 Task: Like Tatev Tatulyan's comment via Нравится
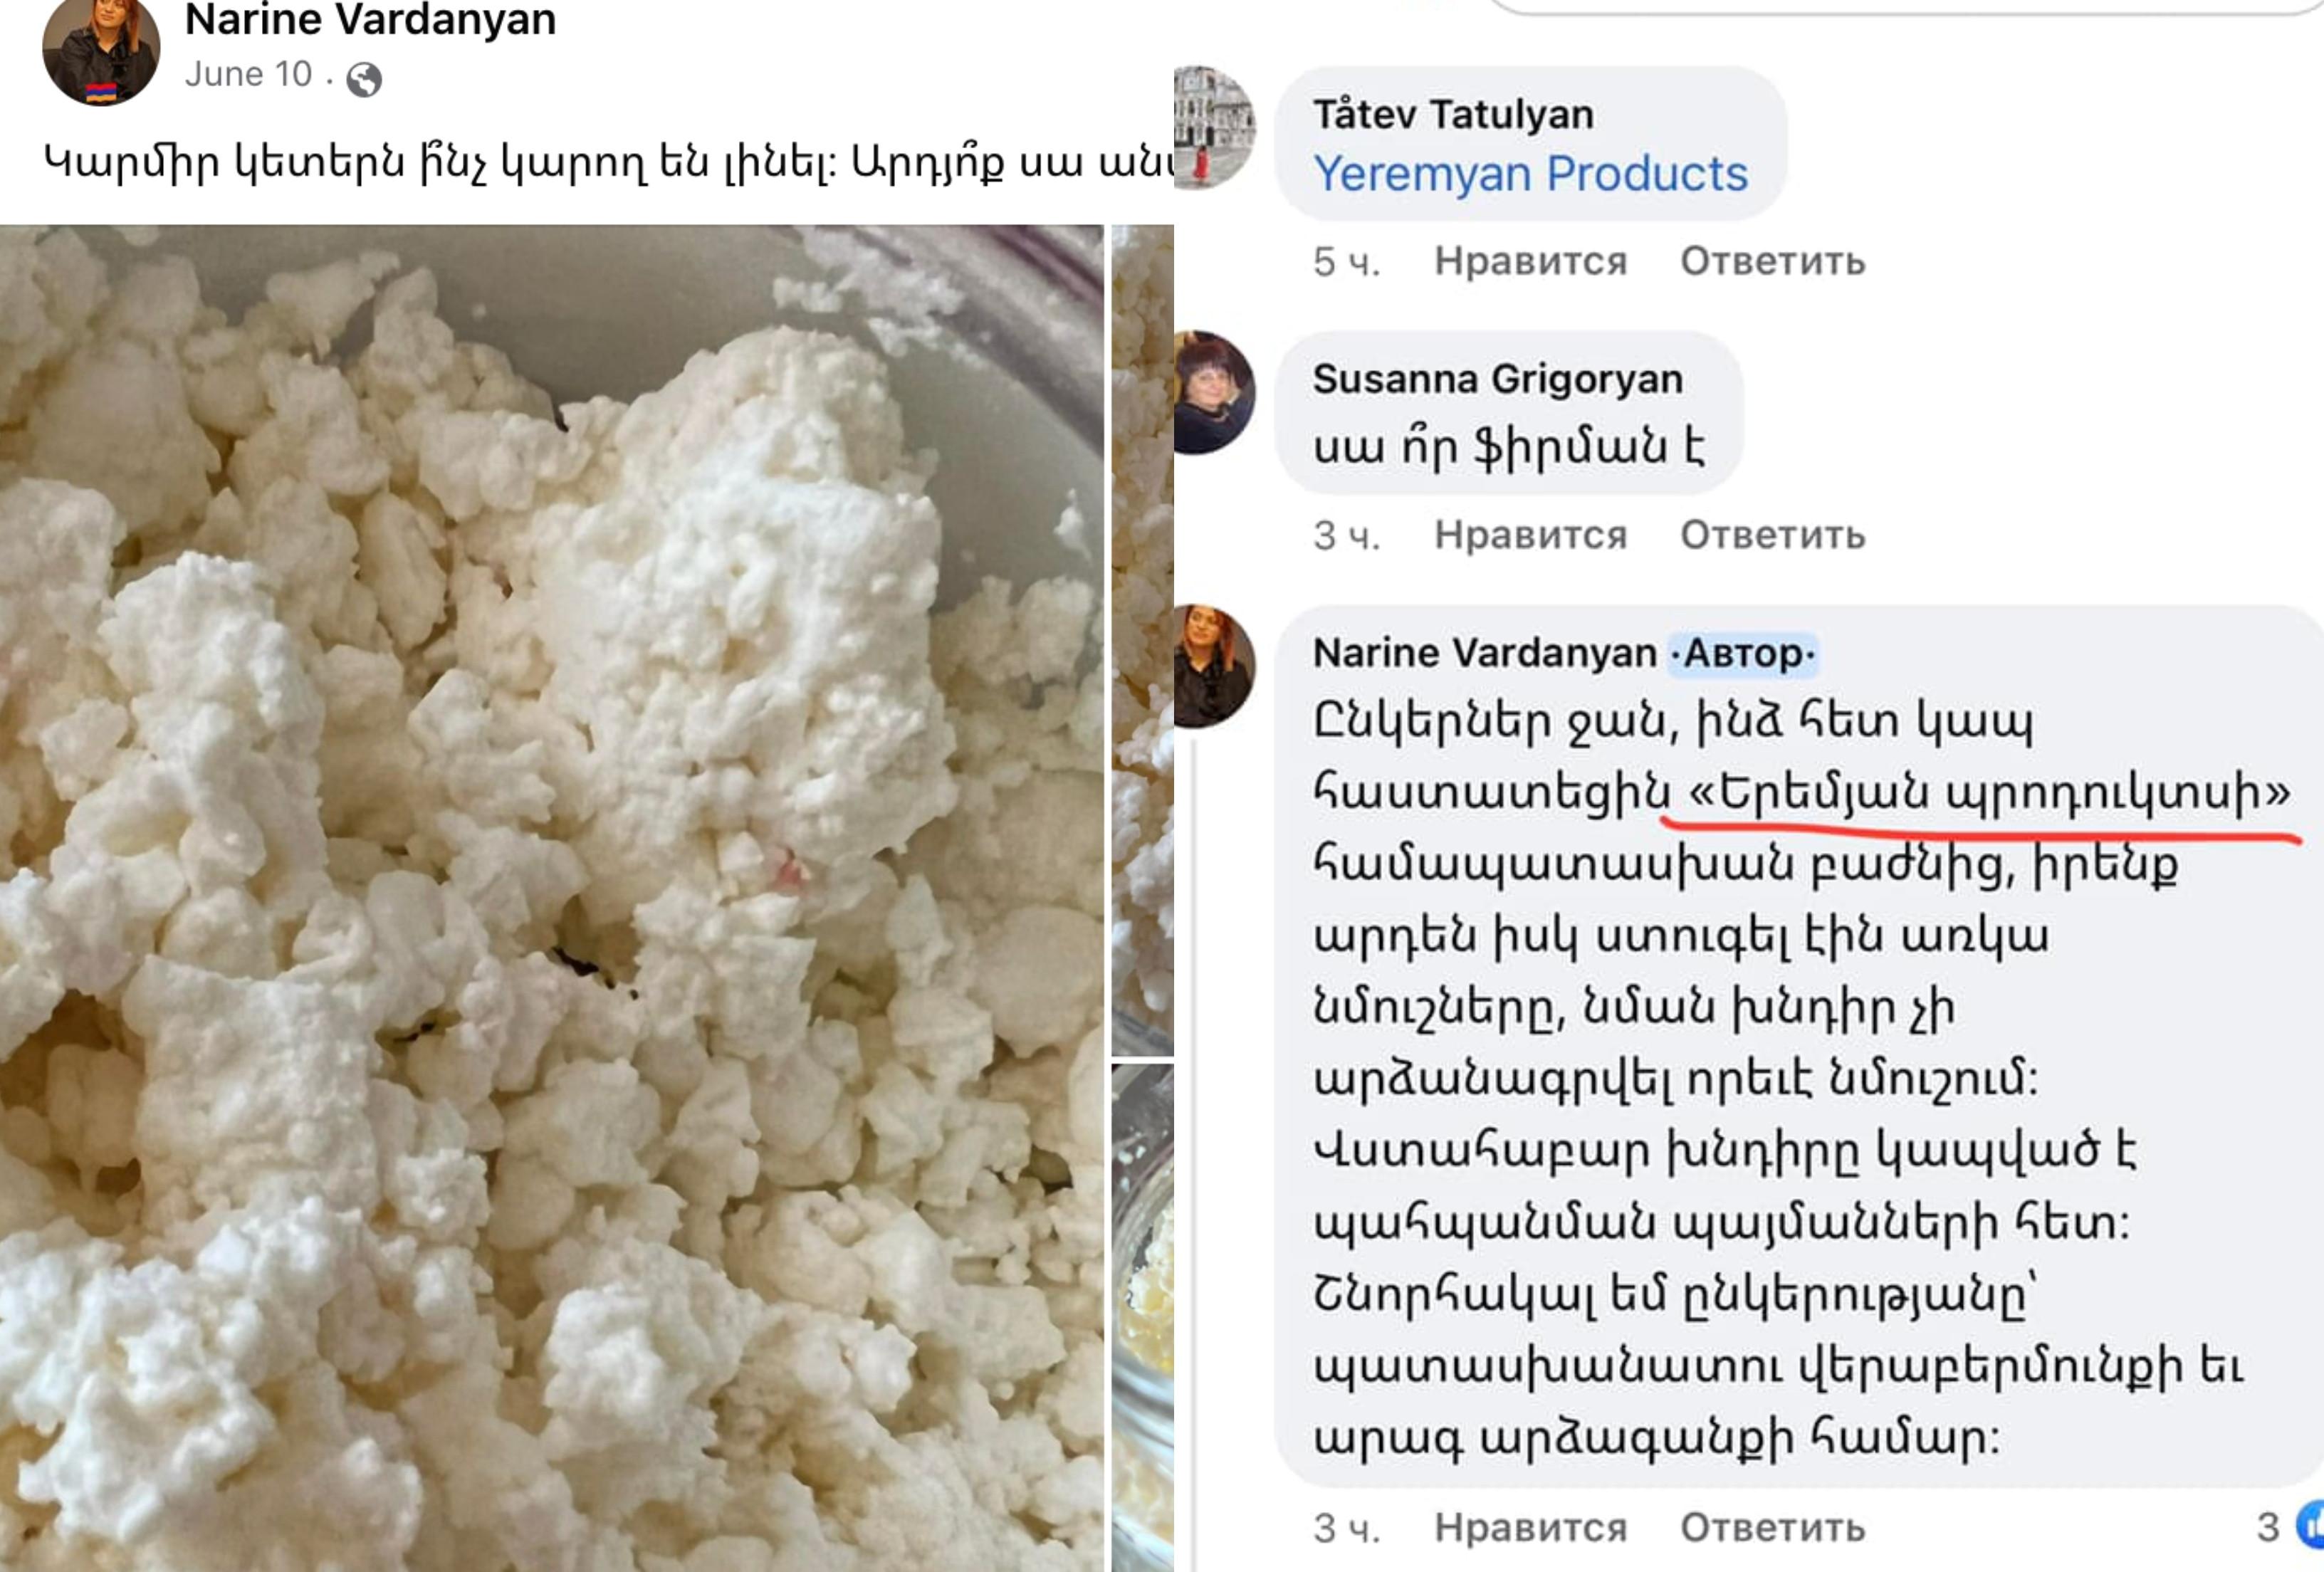point(1531,261)
